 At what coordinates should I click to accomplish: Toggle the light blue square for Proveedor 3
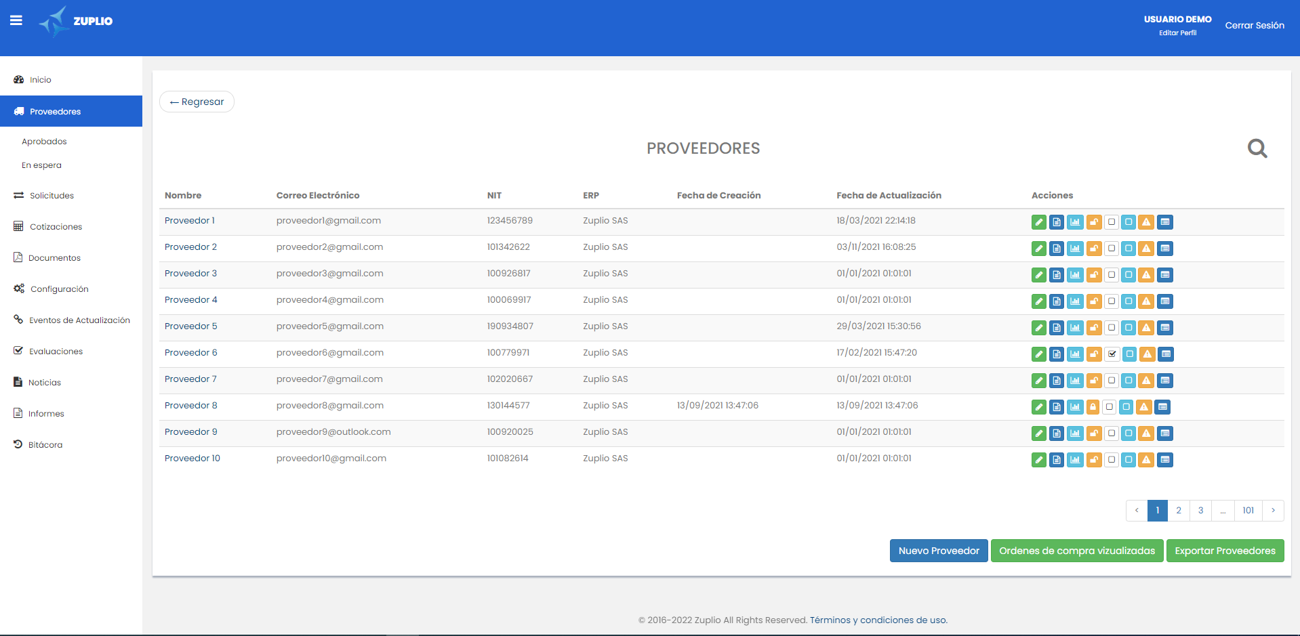click(x=1129, y=275)
